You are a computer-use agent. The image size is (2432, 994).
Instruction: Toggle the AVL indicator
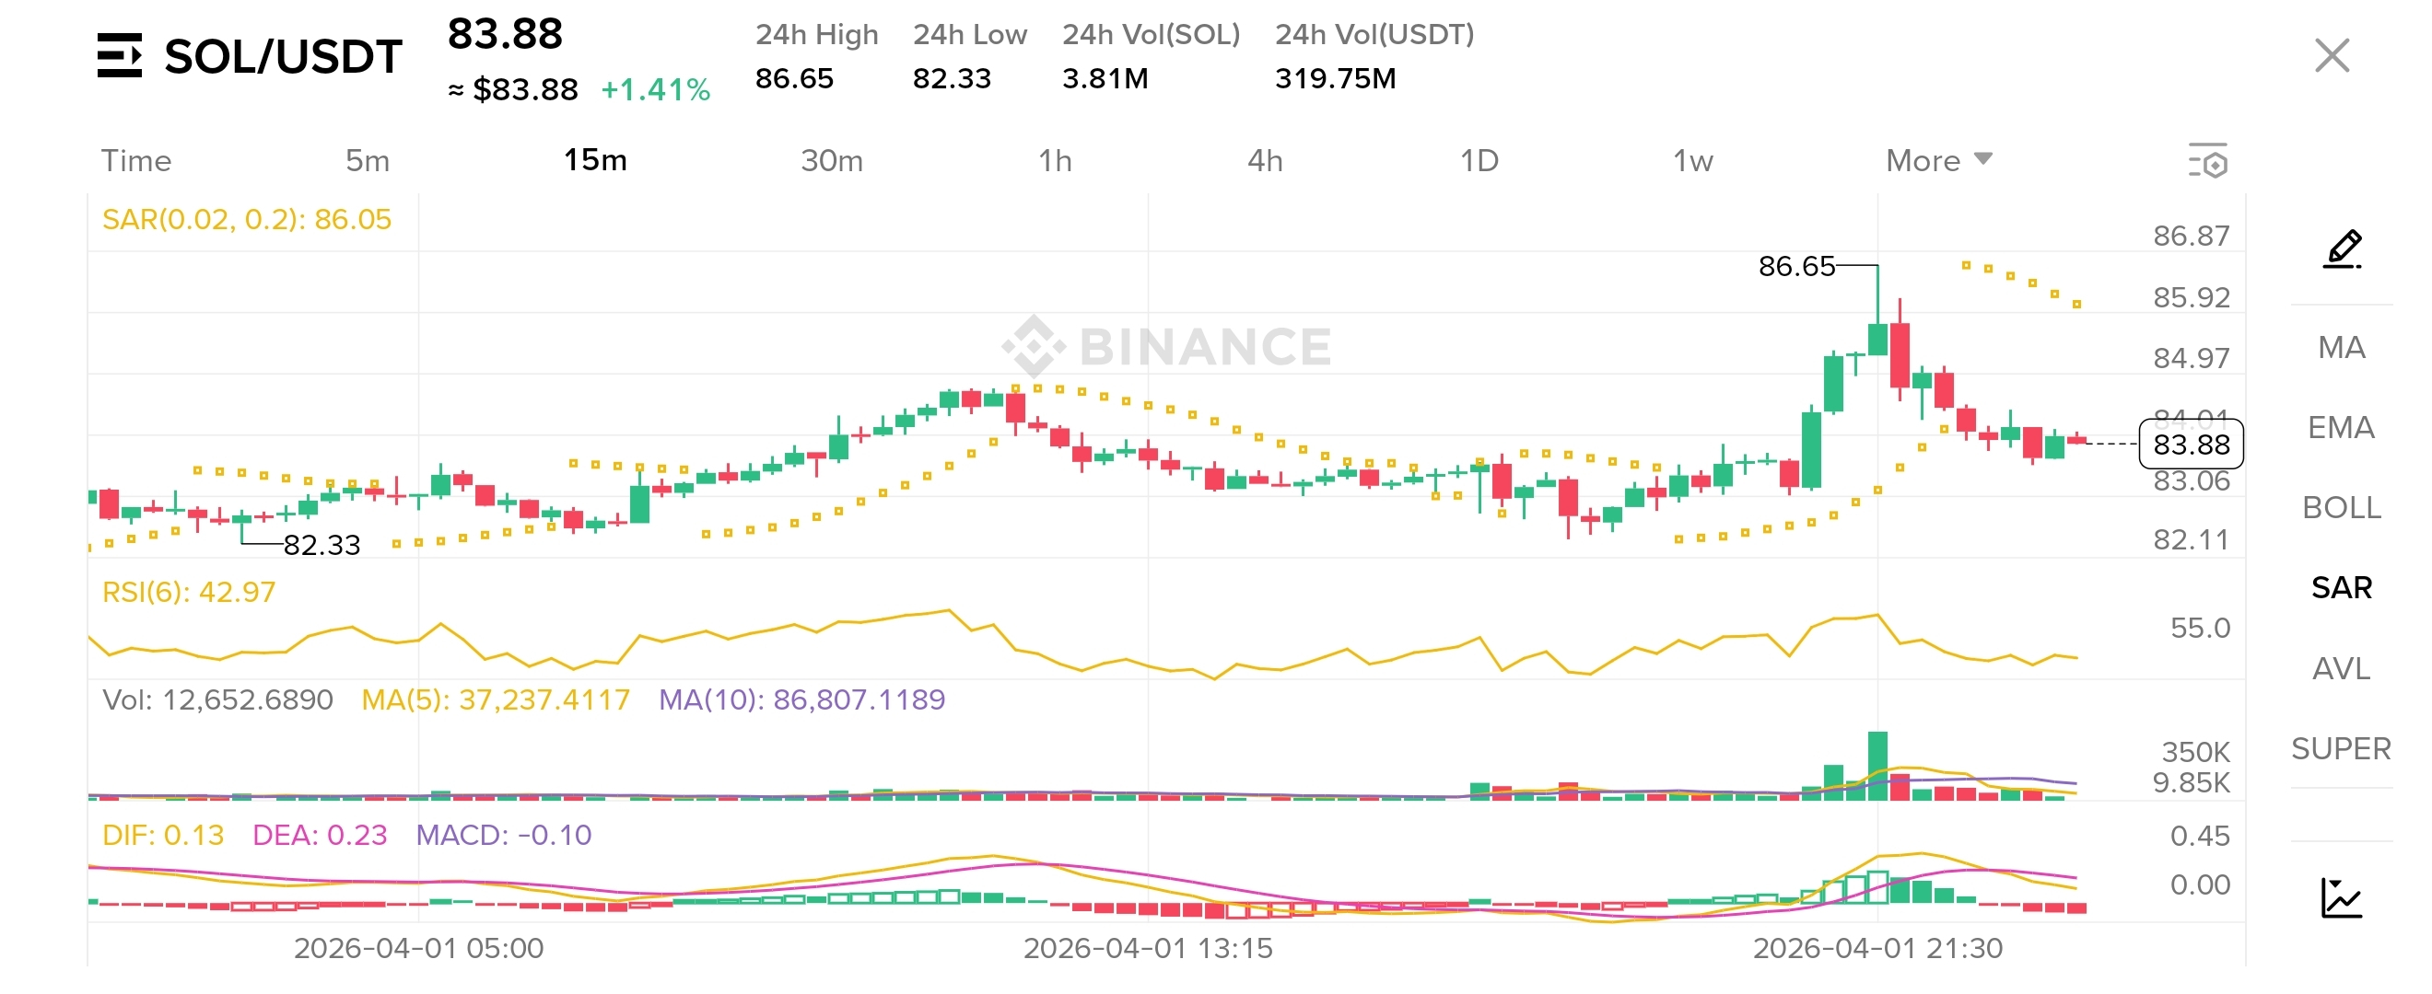point(2342,668)
